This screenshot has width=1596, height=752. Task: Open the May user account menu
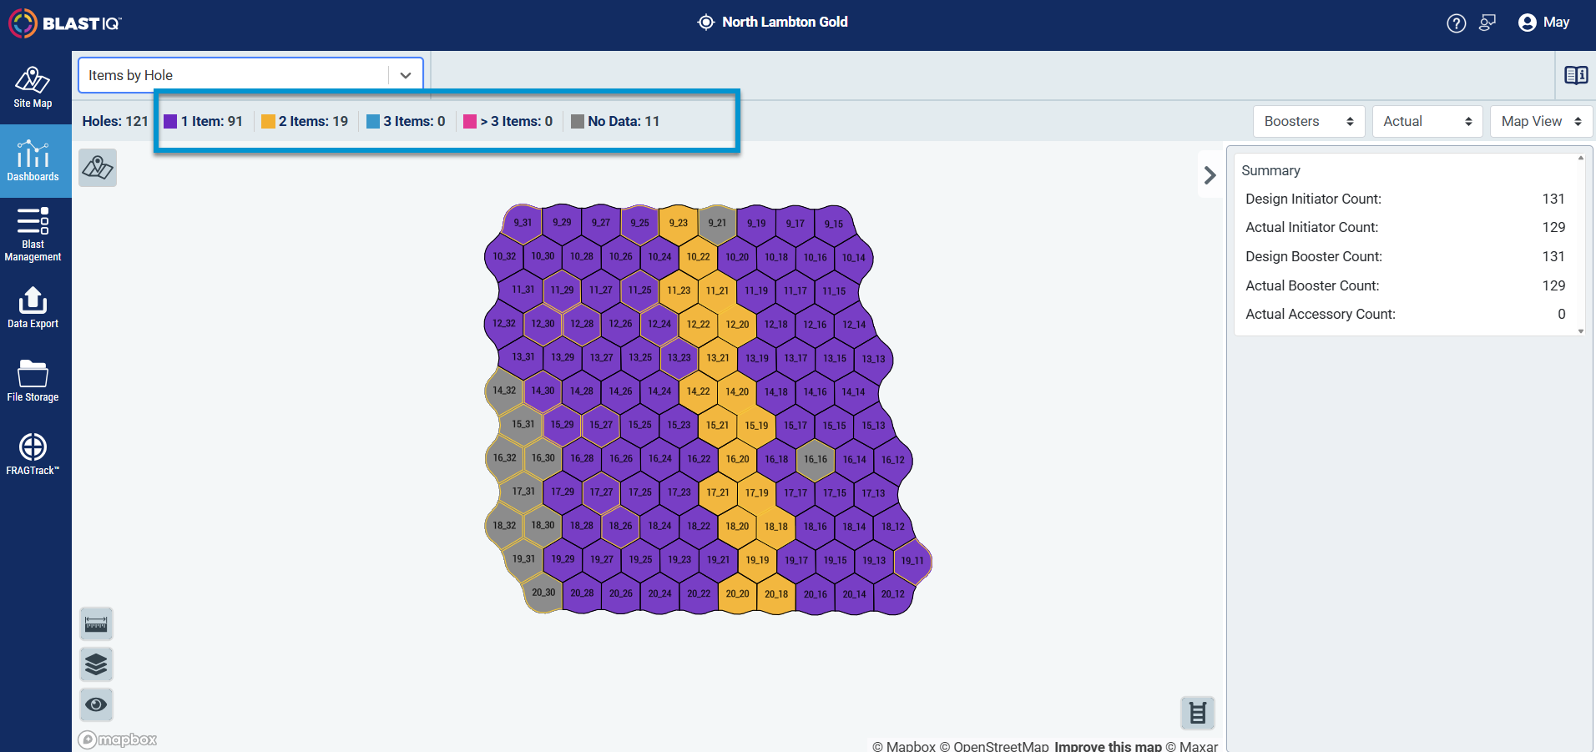pyautogui.click(x=1544, y=23)
